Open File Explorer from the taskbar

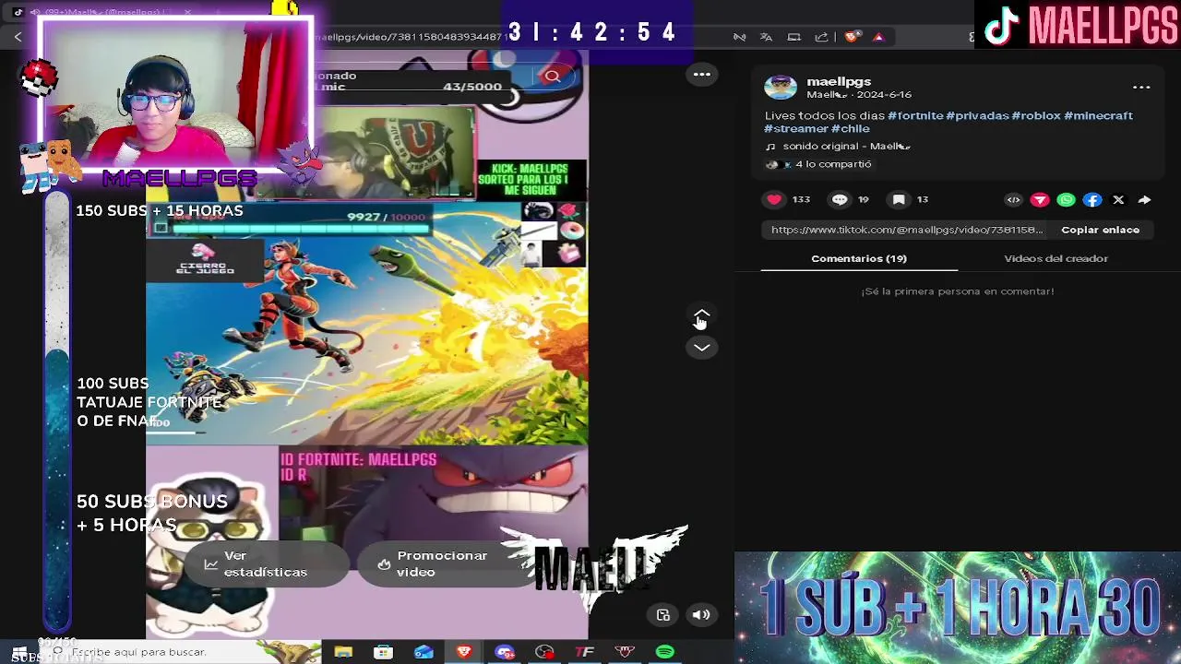tap(343, 652)
